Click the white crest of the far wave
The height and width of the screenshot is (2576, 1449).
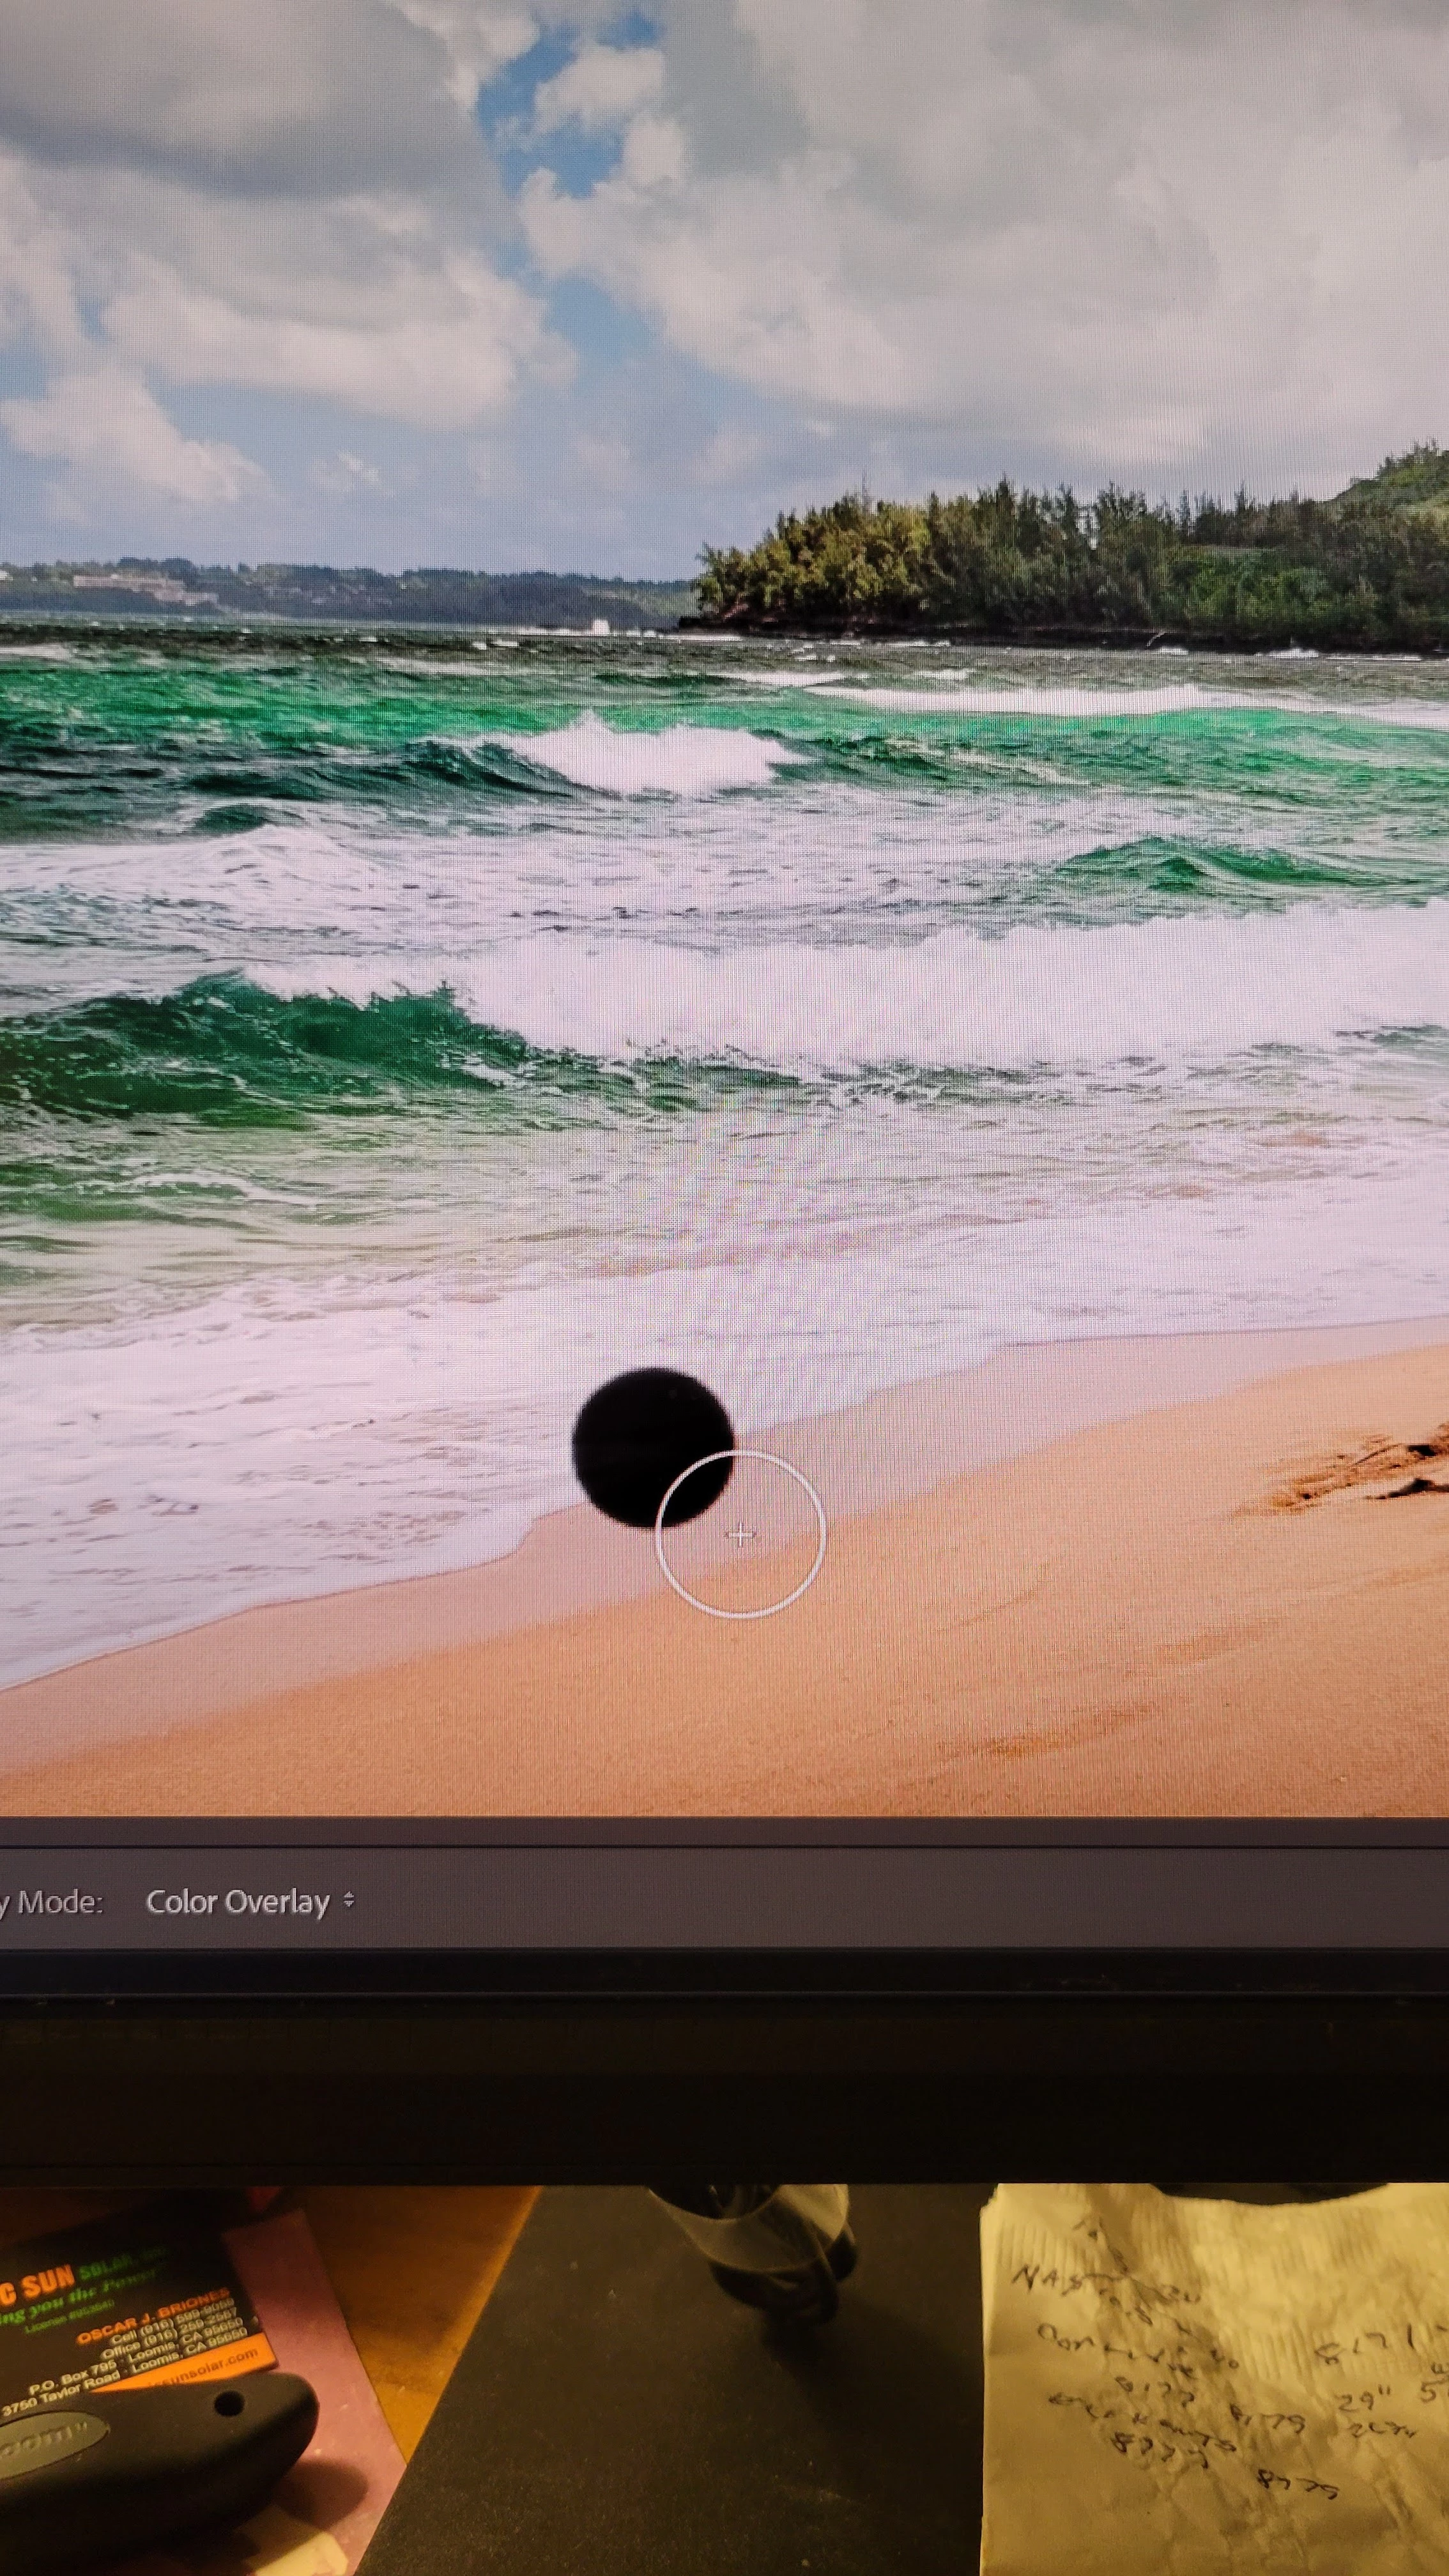click(x=650, y=755)
